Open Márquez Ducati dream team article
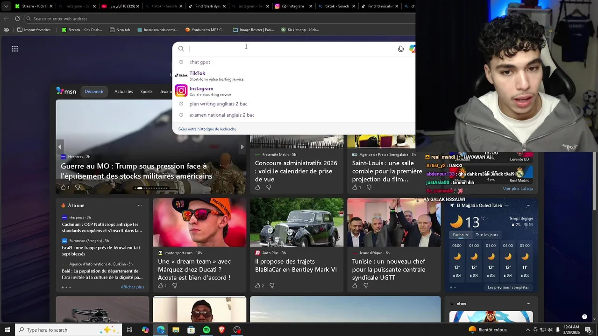Screen dimensions: 598x336 [x=194, y=270]
